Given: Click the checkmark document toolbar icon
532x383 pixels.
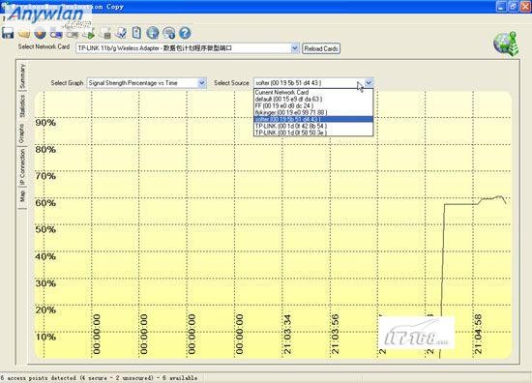Looking at the screenshot, I should 121,33.
